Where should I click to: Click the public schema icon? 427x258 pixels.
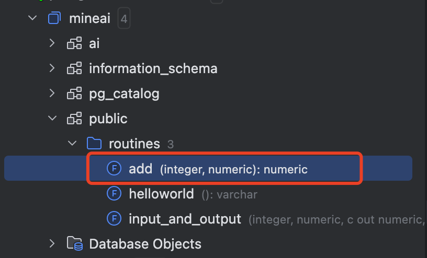[x=74, y=119]
